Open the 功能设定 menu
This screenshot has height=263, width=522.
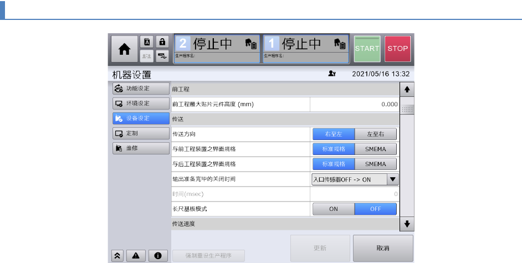point(141,89)
